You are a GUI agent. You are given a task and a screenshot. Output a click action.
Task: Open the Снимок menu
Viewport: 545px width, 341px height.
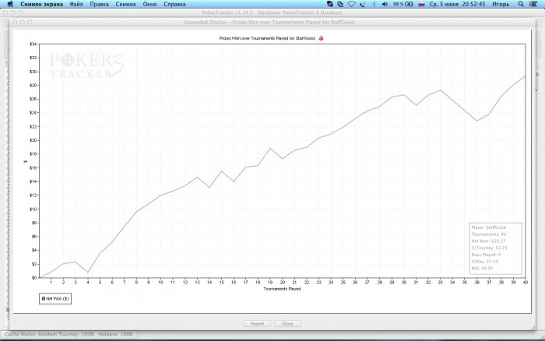(126, 4)
